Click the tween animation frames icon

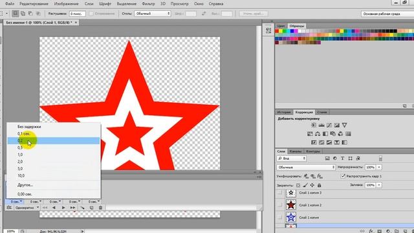(x=82, y=208)
